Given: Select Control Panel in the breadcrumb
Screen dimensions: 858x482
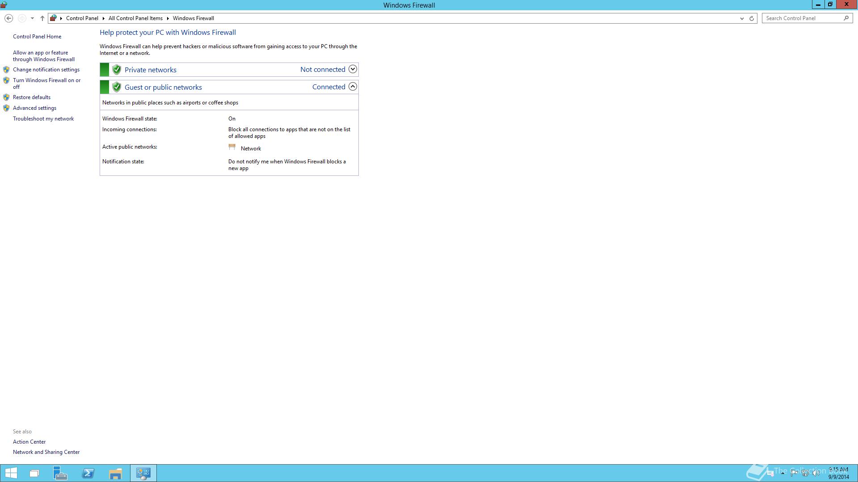Looking at the screenshot, I should click(82, 18).
